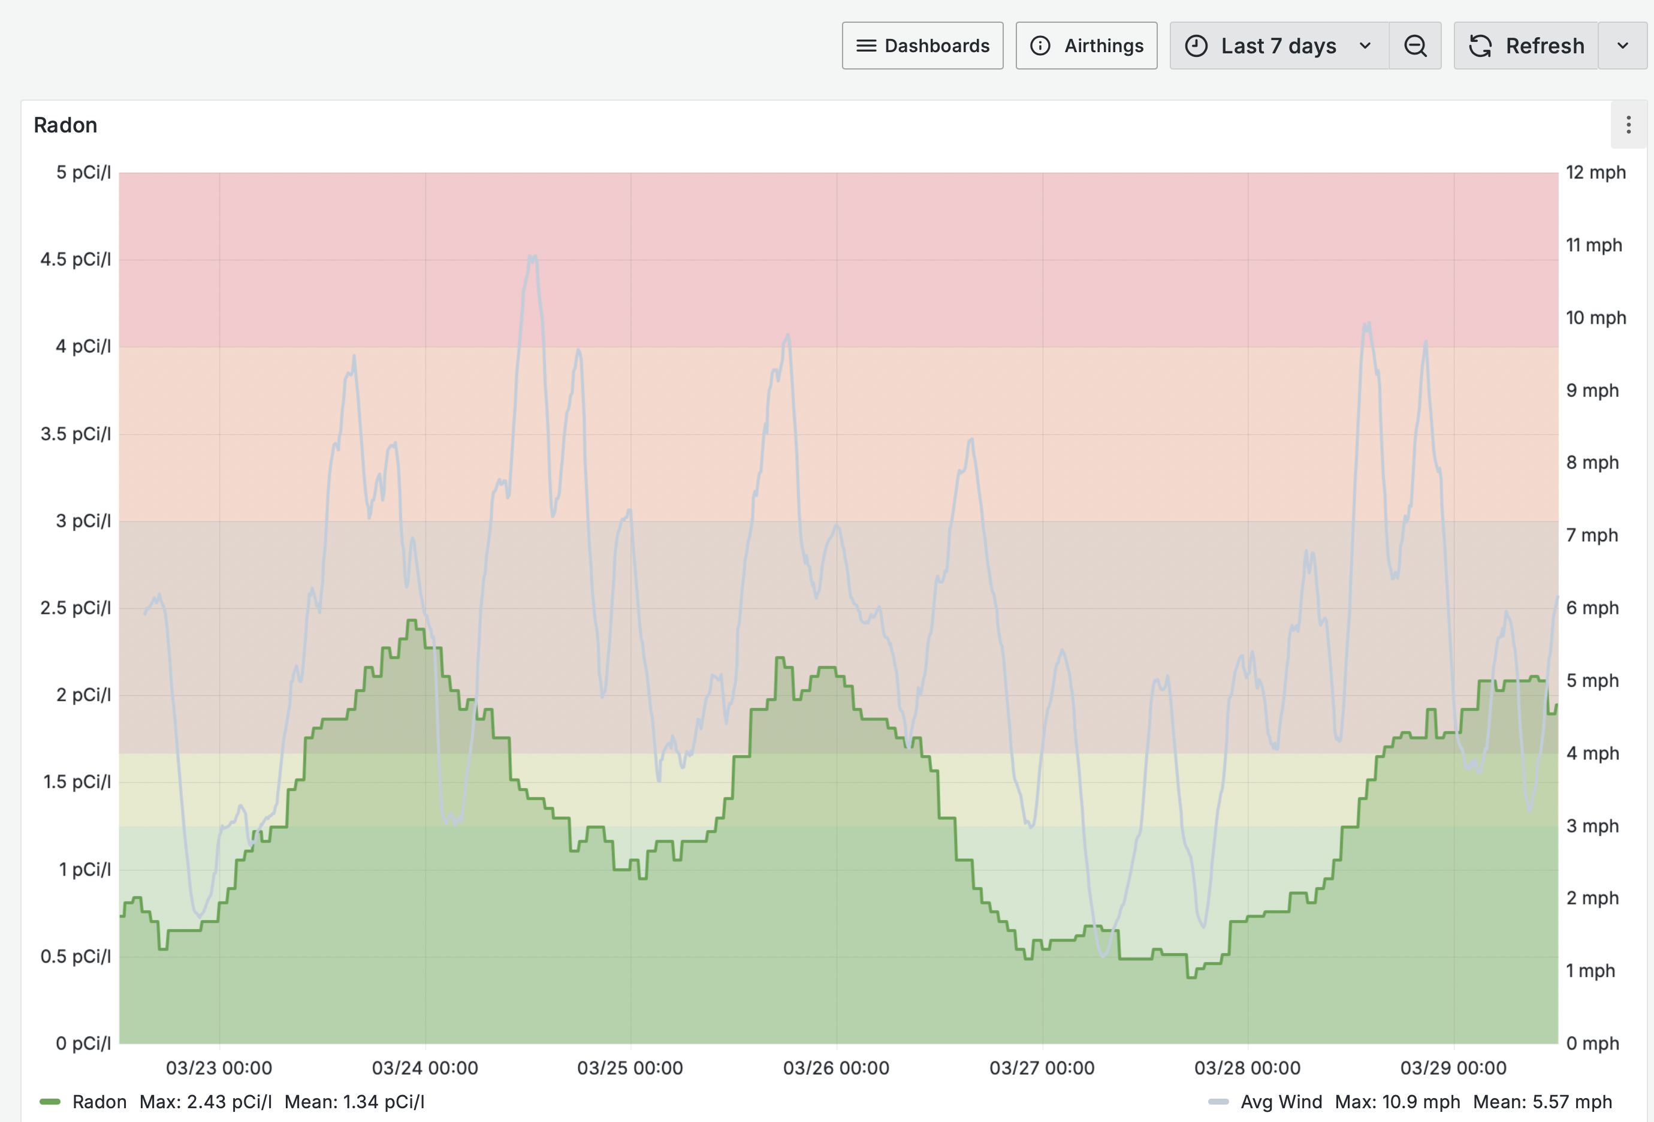Click the Radon panel title
Viewport: 1654px width, 1122px height.
click(x=65, y=125)
